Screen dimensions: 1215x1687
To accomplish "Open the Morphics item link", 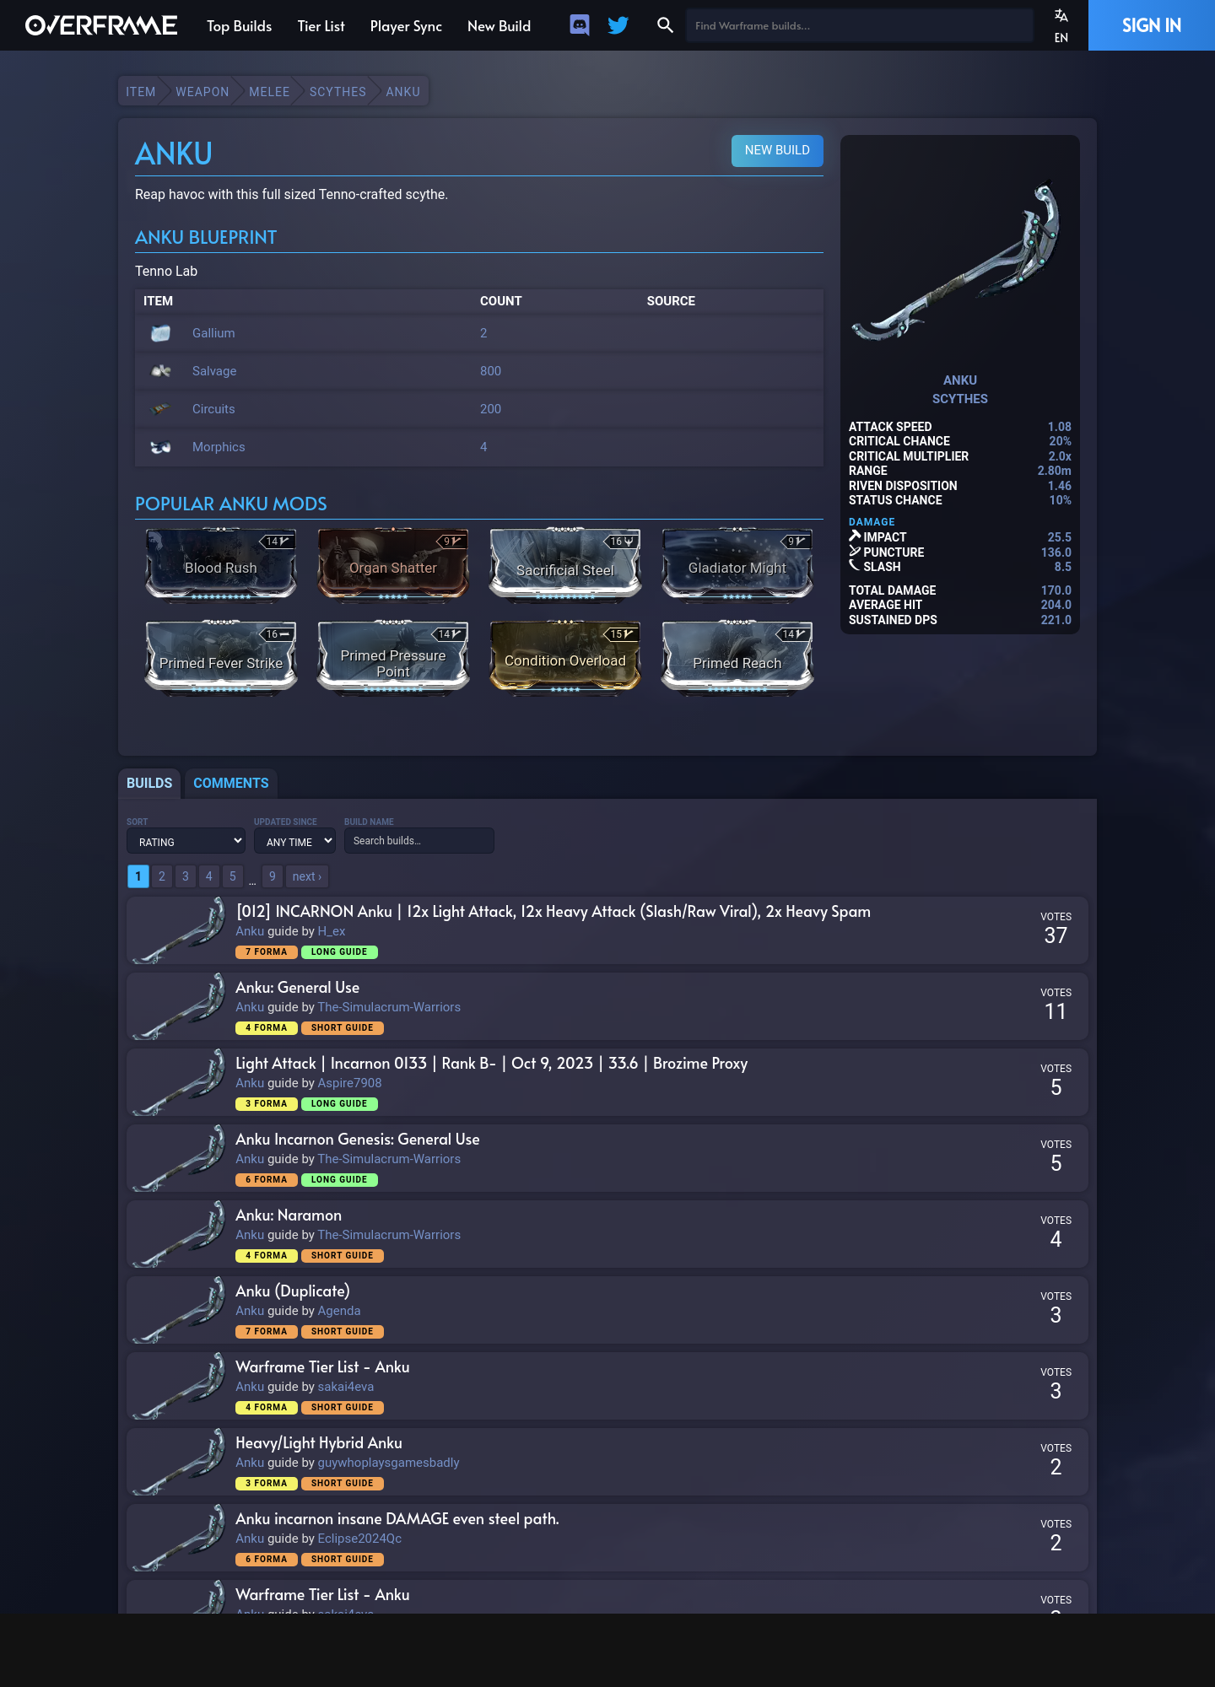I will click(219, 447).
